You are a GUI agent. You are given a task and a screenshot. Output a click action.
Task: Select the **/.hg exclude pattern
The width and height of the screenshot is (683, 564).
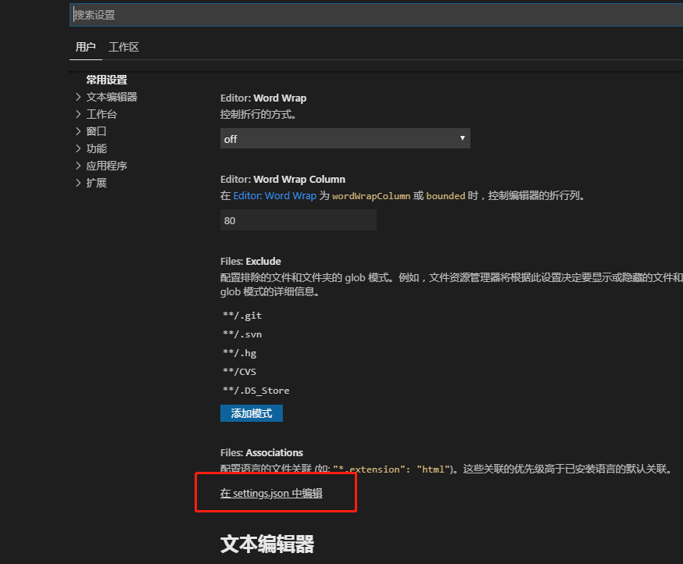pyautogui.click(x=240, y=352)
